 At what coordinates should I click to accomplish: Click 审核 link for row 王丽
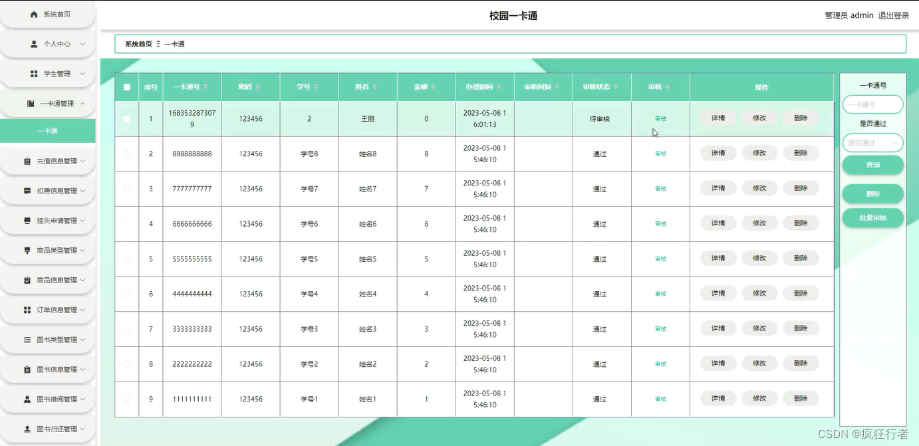pos(660,119)
